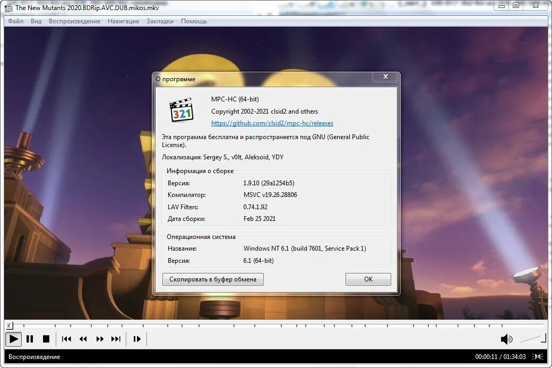Open the Воспроизведение menu

(75, 21)
